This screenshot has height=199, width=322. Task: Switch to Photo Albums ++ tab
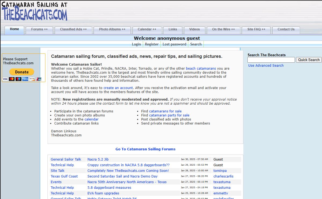(x=112, y=30)
